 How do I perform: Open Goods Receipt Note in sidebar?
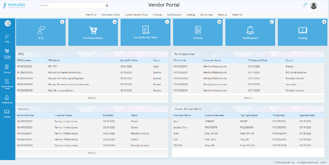(7, 84)
